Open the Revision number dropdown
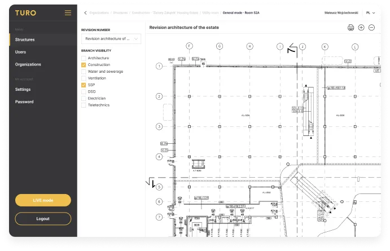The image size is (390, 251). (x=111, y=39)
